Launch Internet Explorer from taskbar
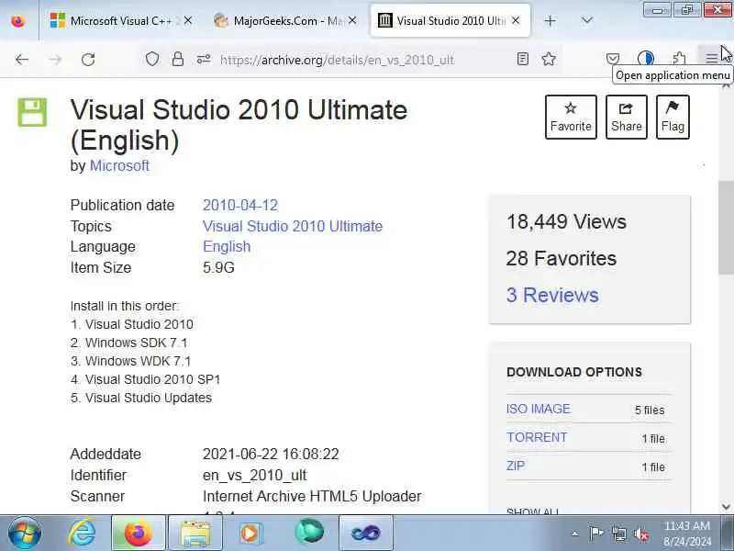This screenshot has height=551, width=734. pos(83,533)
